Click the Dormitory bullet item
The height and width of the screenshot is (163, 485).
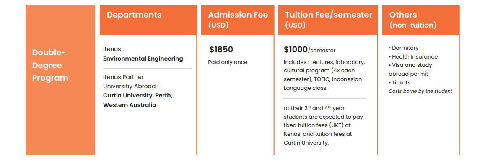(404, 48)
